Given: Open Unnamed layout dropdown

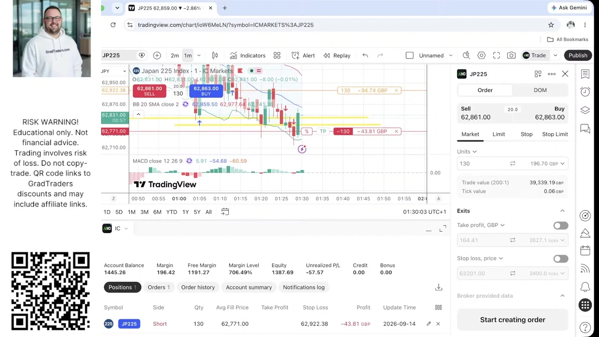Looking at the screenshot, I should (x=436, y=55).
